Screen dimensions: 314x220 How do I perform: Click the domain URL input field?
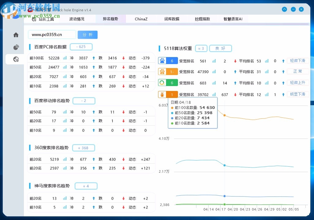click(x=52, y=35)
